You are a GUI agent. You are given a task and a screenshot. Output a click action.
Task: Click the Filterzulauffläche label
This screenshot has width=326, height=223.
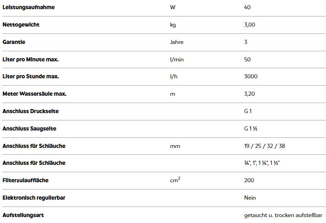[x=25, y=180]
